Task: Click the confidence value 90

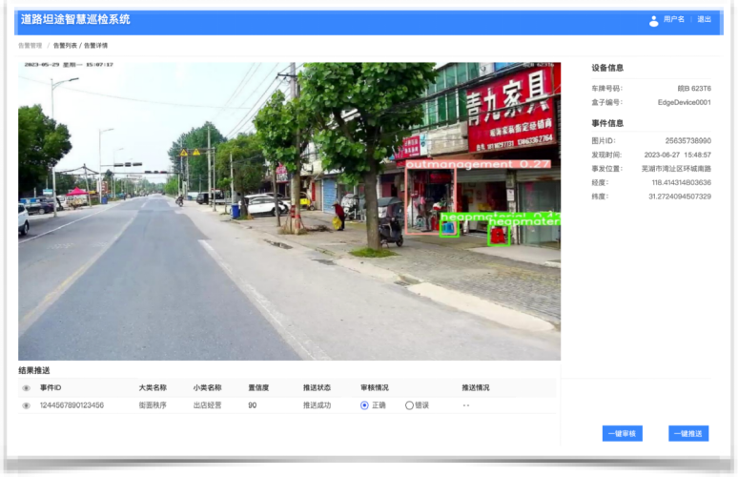Action: click(x=253, y=405)
